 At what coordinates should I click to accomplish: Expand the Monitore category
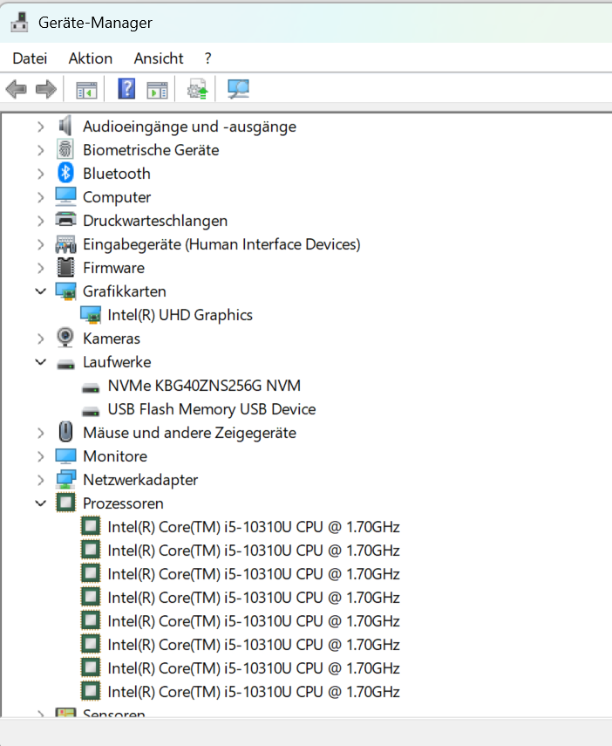(41, 456)
